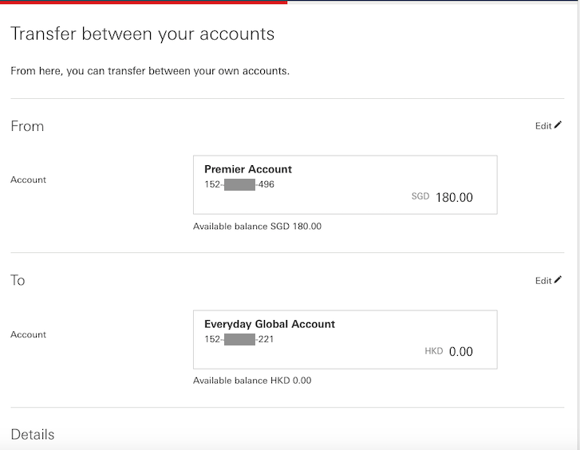This screenshot has width=580, height=450.
Task: Click the pencil icon in To section
Action: (x=558, y=280)
